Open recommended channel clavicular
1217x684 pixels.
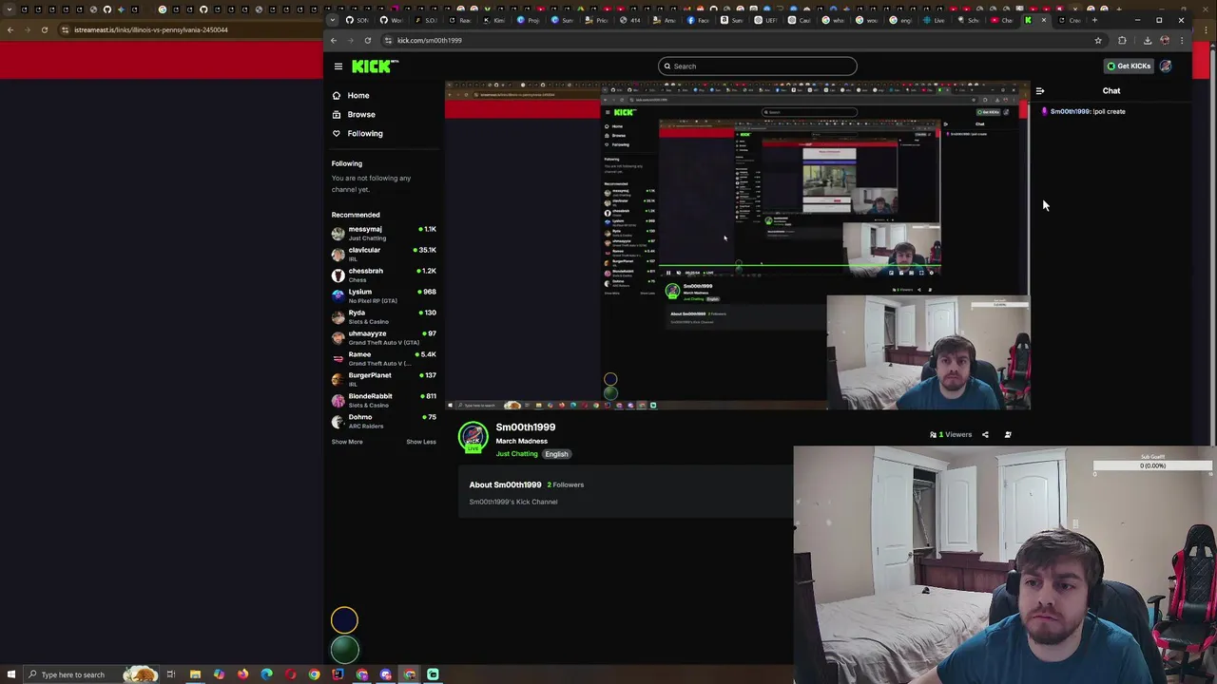(384, 254)
